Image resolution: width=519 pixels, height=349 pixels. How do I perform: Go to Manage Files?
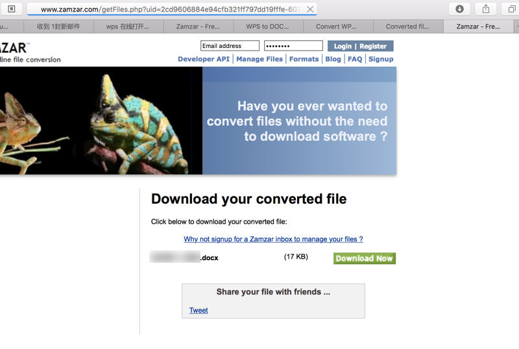[259, 59]
